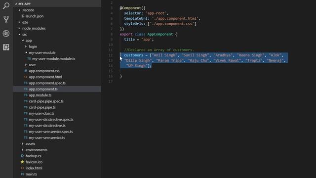
Task: Open app.component.html file
Action: coord(45,77)
